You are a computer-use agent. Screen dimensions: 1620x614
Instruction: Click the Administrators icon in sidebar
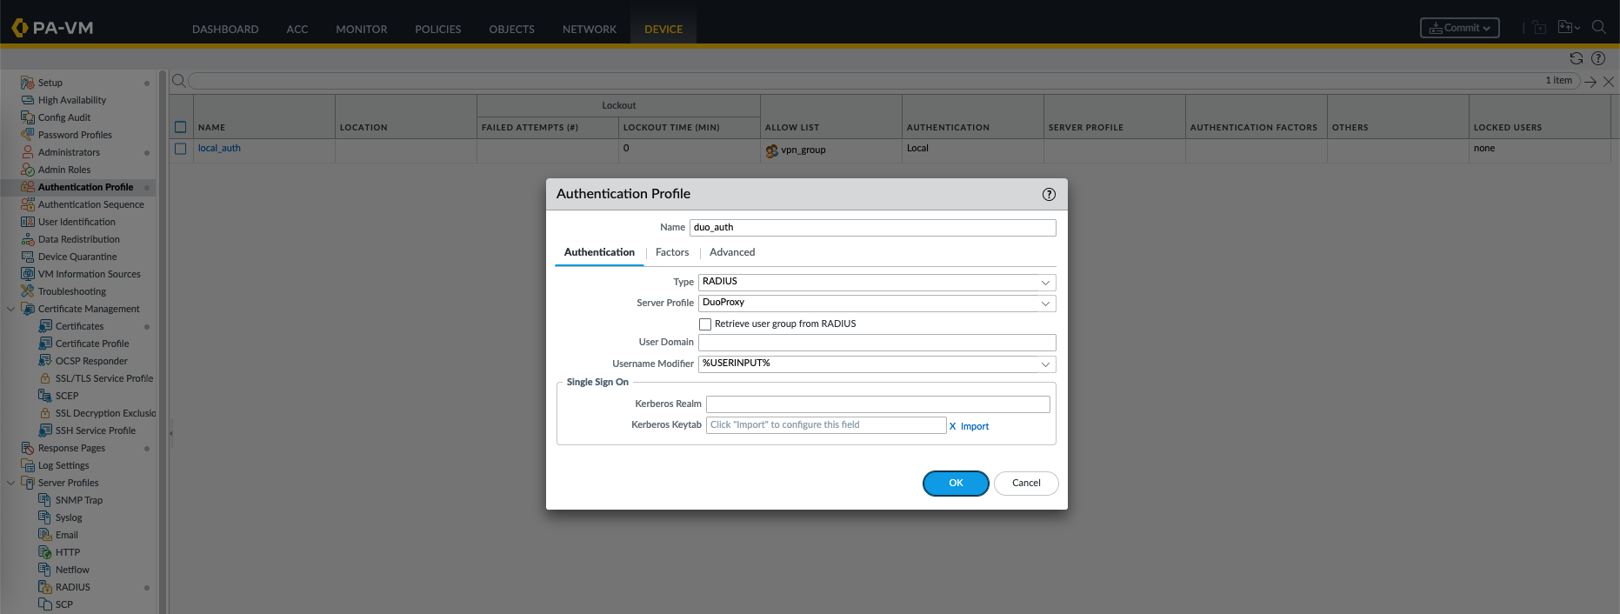tap(28, 152)
